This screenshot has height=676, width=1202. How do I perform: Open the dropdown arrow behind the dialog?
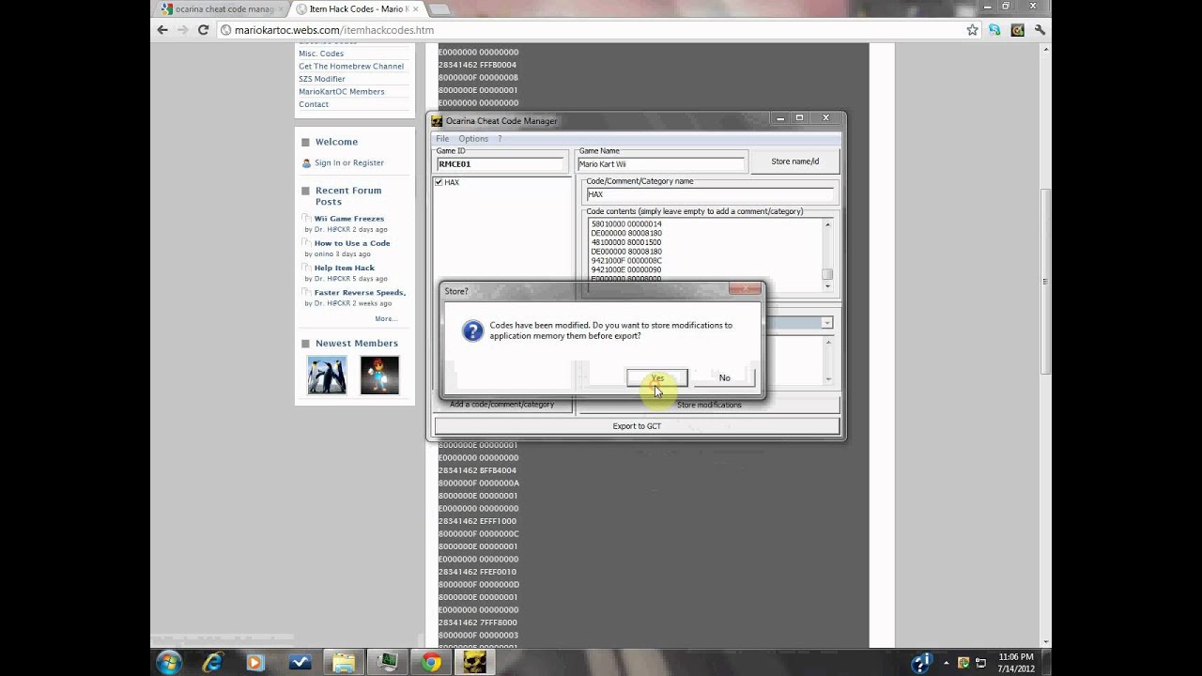[x=826, y=322]
